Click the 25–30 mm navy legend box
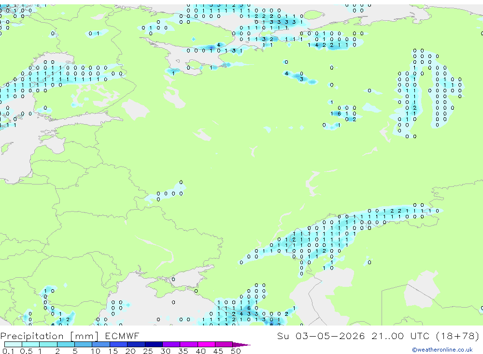This screenshot has width=483, height=354. [x=154, y=344]
